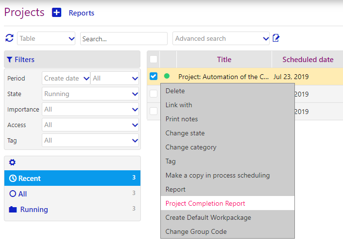This screenshot has width=343, height=245.
Task: Click the edit advanced search icon
Action: pyautogui.click(x=276, y=38)
